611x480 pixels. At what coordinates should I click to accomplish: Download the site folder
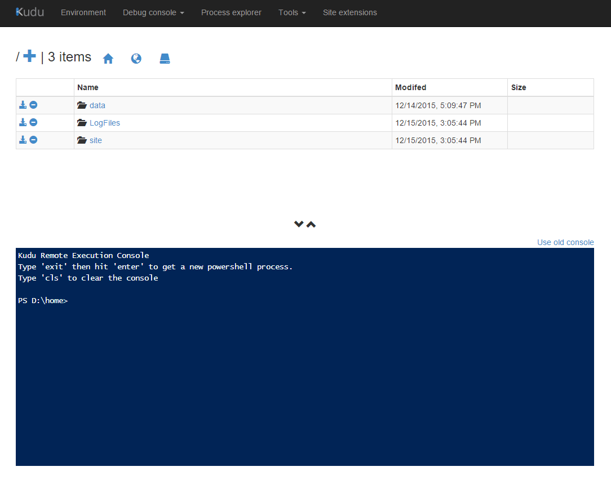pyautogui.click(x=23, y=140)
